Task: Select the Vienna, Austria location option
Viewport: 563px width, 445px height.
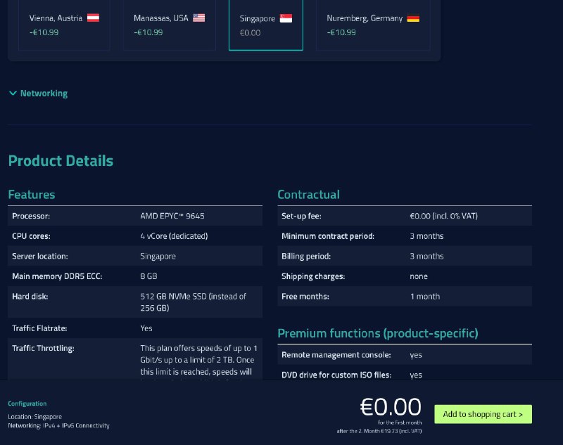Action: 64,25
